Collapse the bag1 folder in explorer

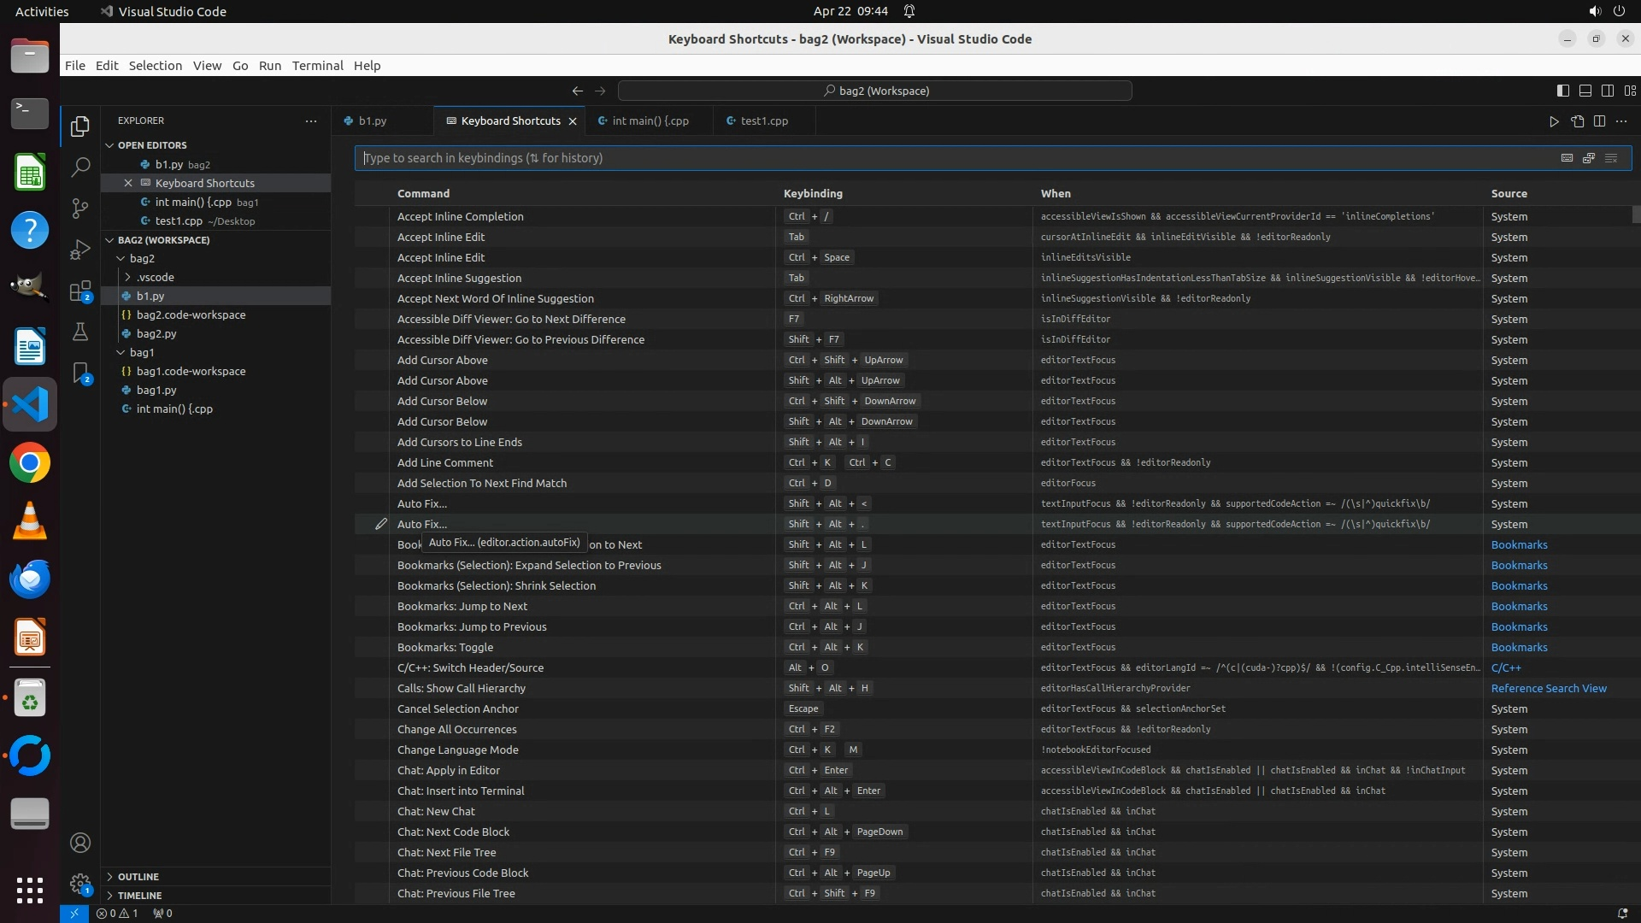point(141,352)
